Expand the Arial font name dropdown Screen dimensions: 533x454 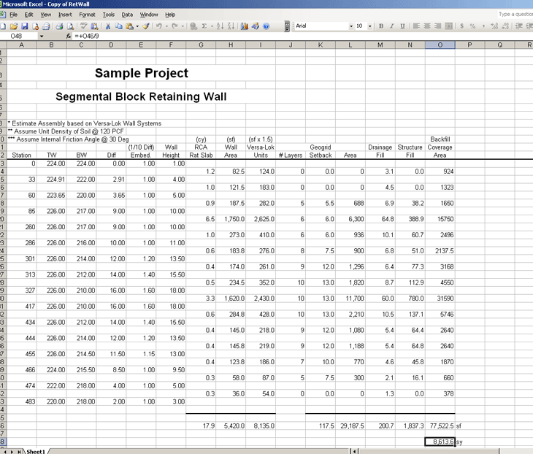(x=350, y=26)
